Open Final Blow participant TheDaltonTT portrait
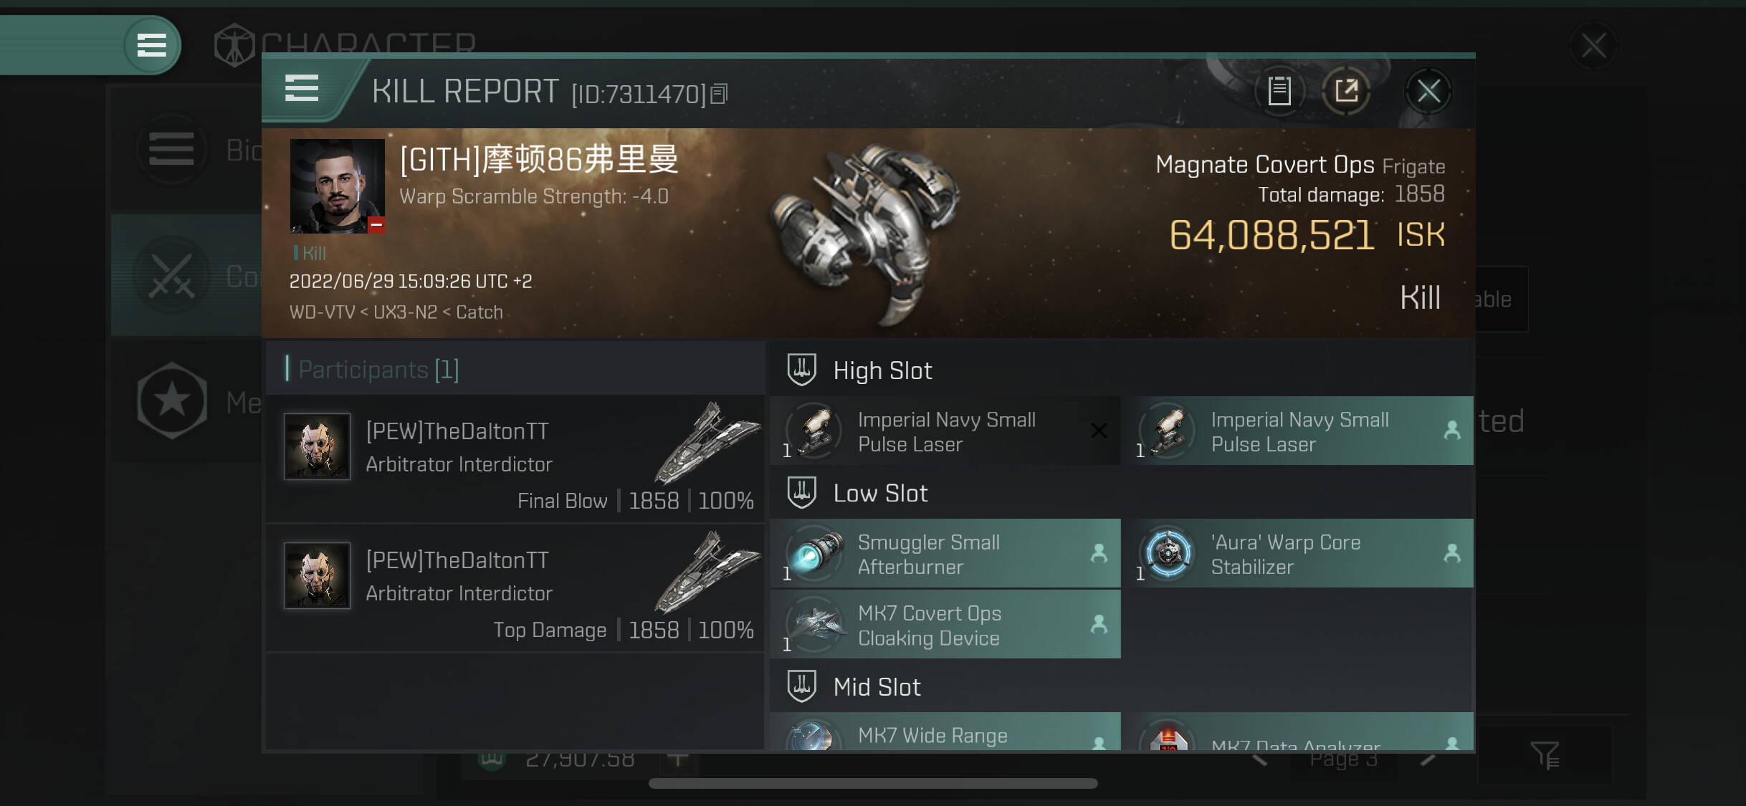Viewport: 1746px width, 806px height. (317, 446)
